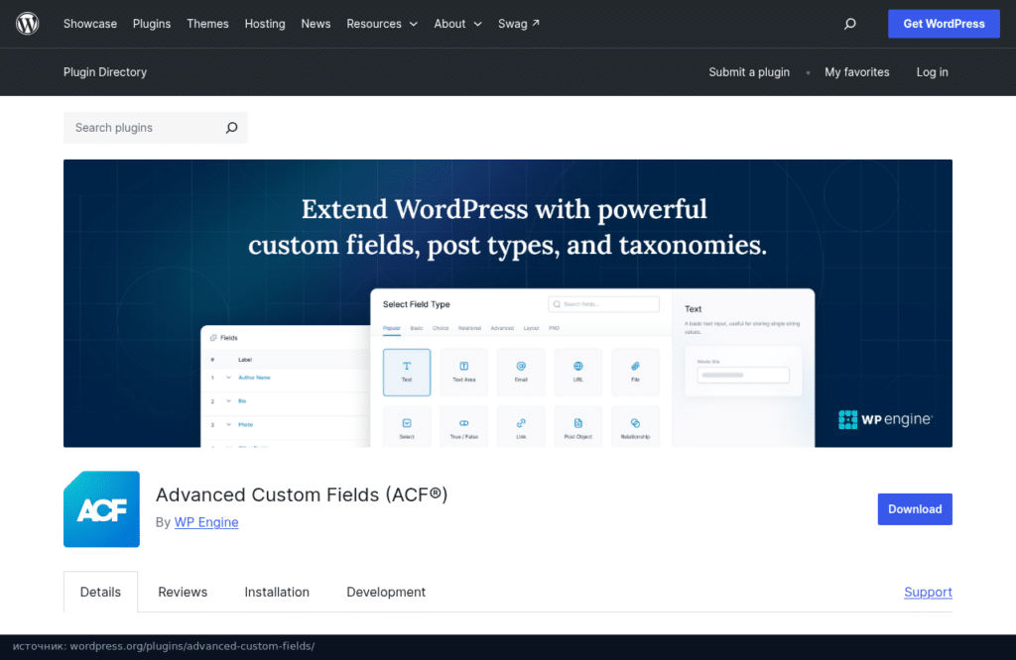Open the Showcase menu item
This screenshot has width=1016, height=660.
(90, 24)
